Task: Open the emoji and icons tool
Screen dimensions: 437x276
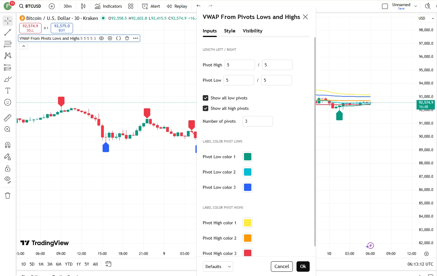Action: pos(8,102)
